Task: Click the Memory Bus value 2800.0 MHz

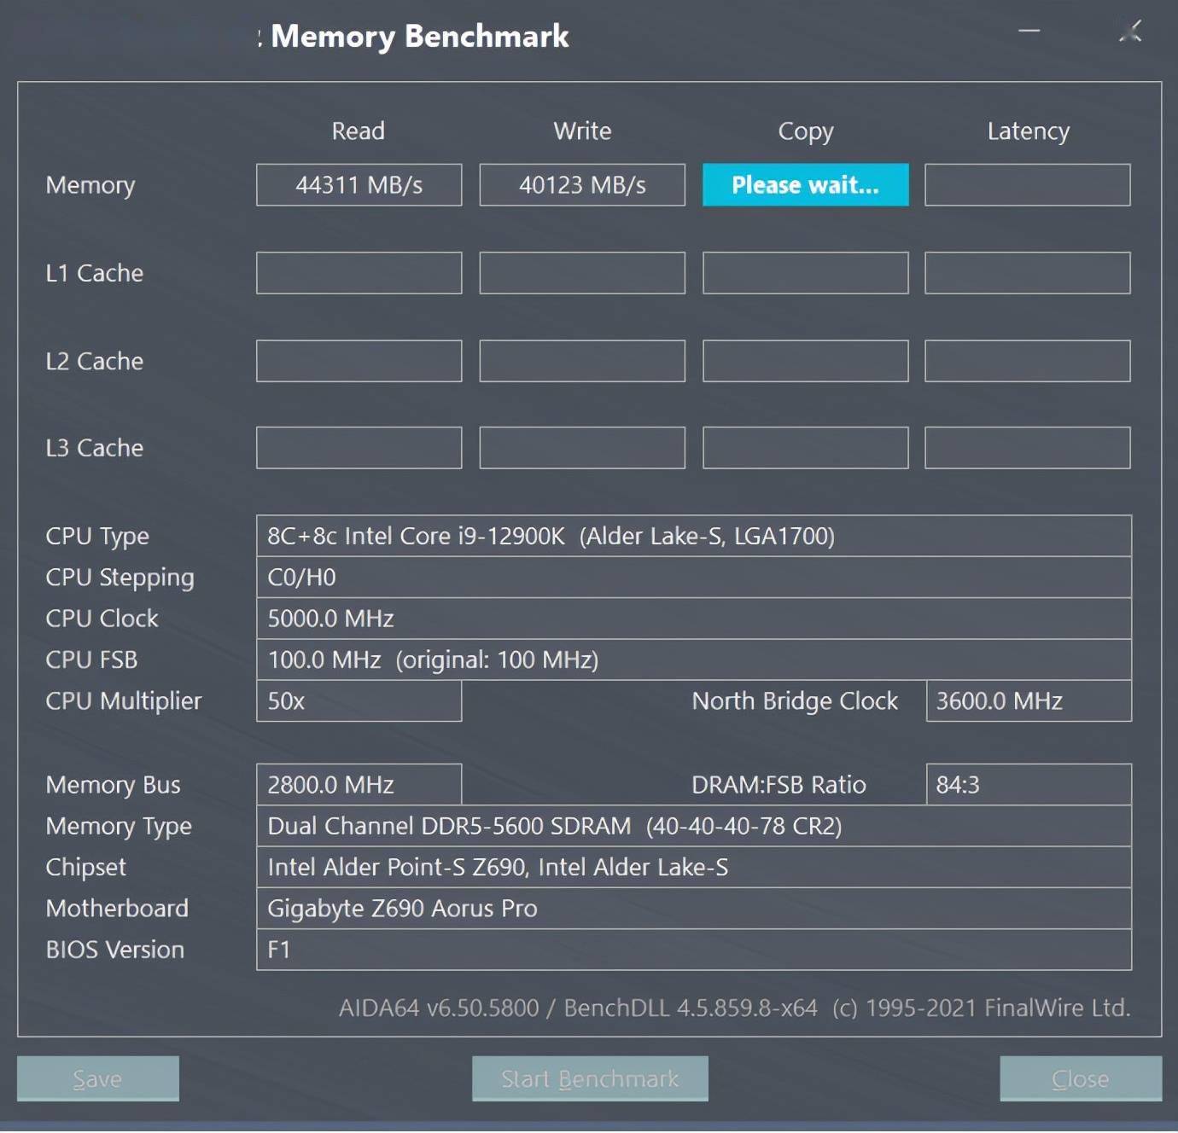Action: 359,785
